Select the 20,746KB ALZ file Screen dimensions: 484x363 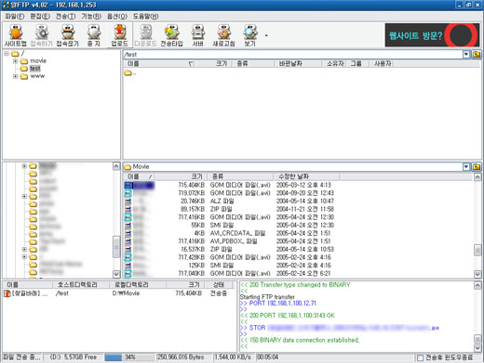pos(228,201)
